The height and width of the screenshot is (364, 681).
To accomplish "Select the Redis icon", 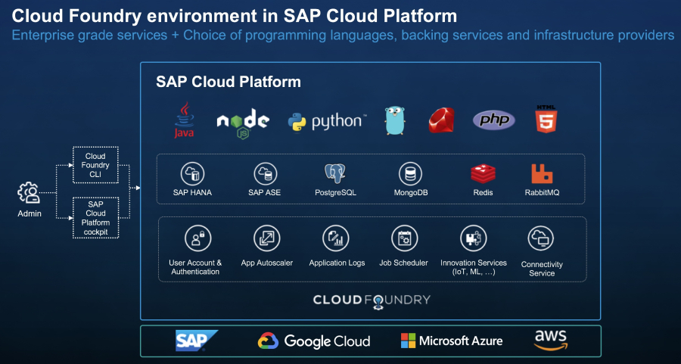I will [483, 173].
